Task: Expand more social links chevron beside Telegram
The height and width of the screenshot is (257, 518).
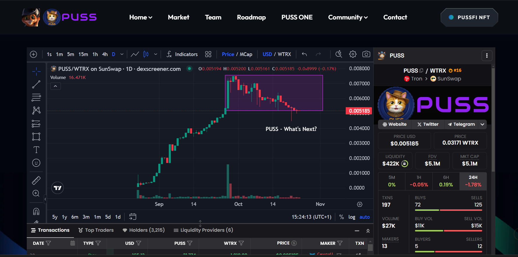Action: tap(482, 124)
